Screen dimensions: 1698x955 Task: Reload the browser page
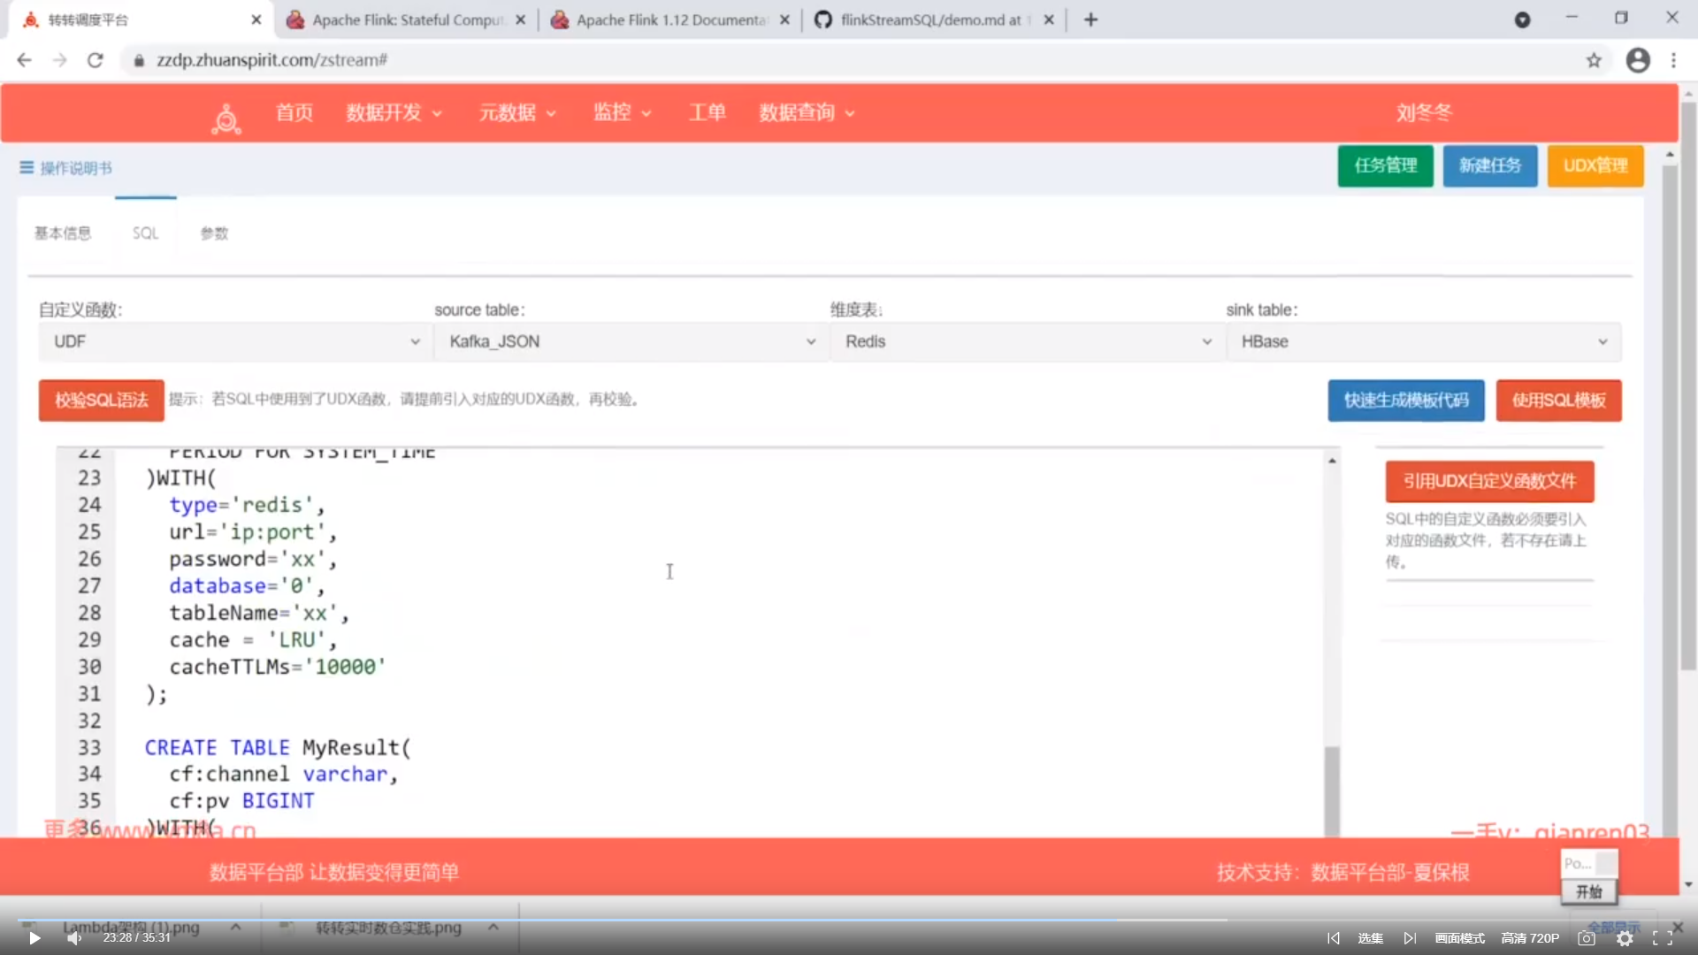point(95,60)
